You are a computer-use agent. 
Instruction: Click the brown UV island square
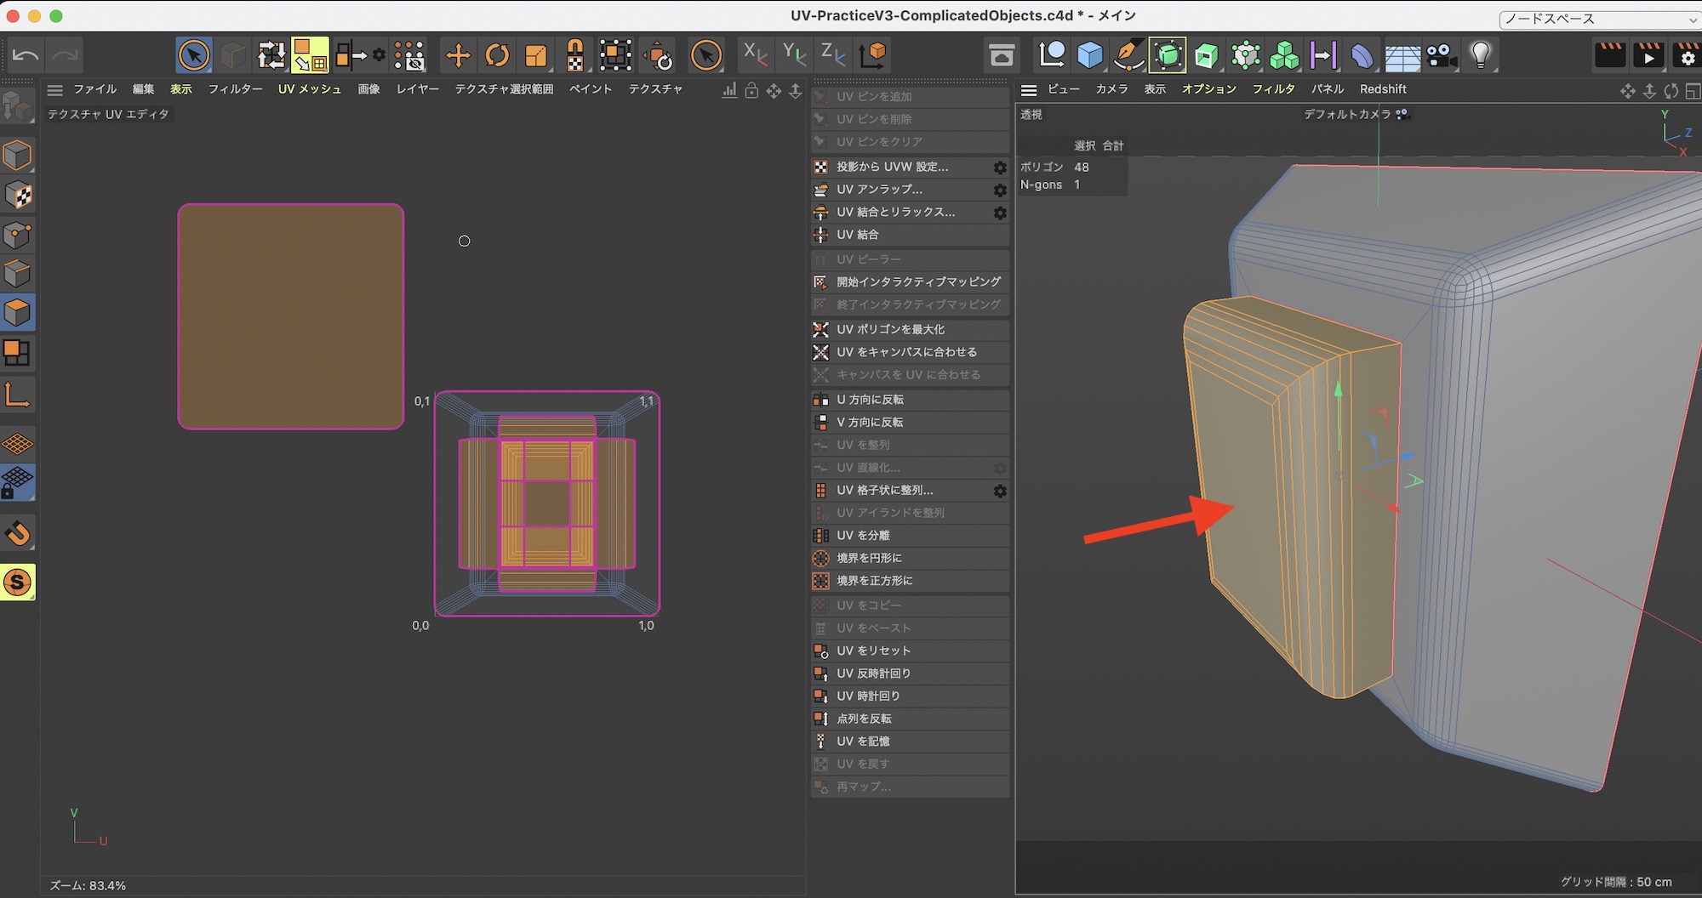coord(290,316)
